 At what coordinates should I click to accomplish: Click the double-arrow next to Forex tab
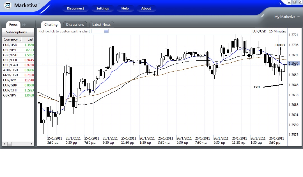tap(24, 25)
